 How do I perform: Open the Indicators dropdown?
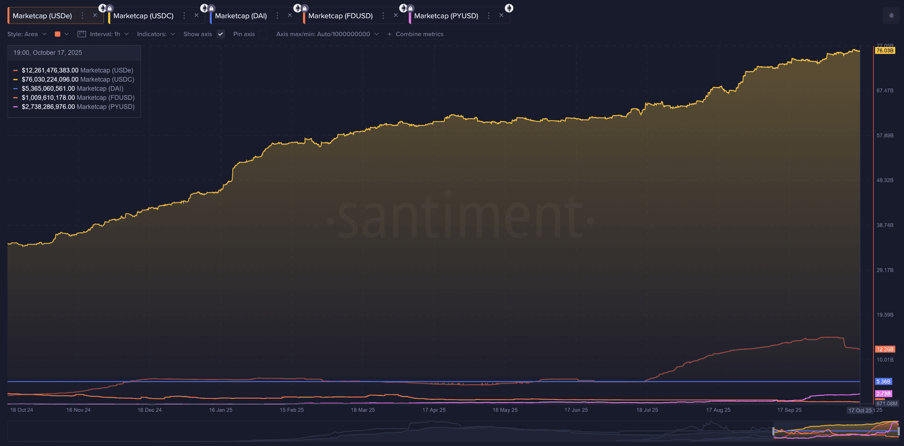click(x=155, y=34)
